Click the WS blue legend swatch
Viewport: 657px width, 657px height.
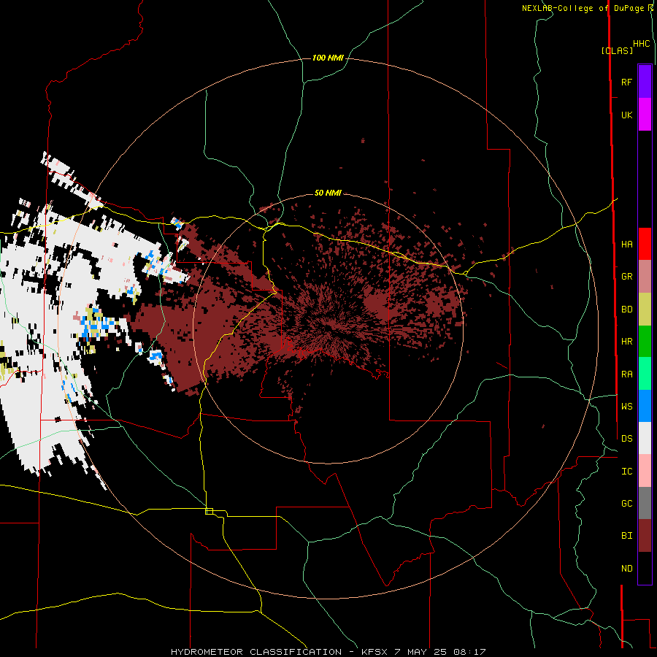click(645, 406)
